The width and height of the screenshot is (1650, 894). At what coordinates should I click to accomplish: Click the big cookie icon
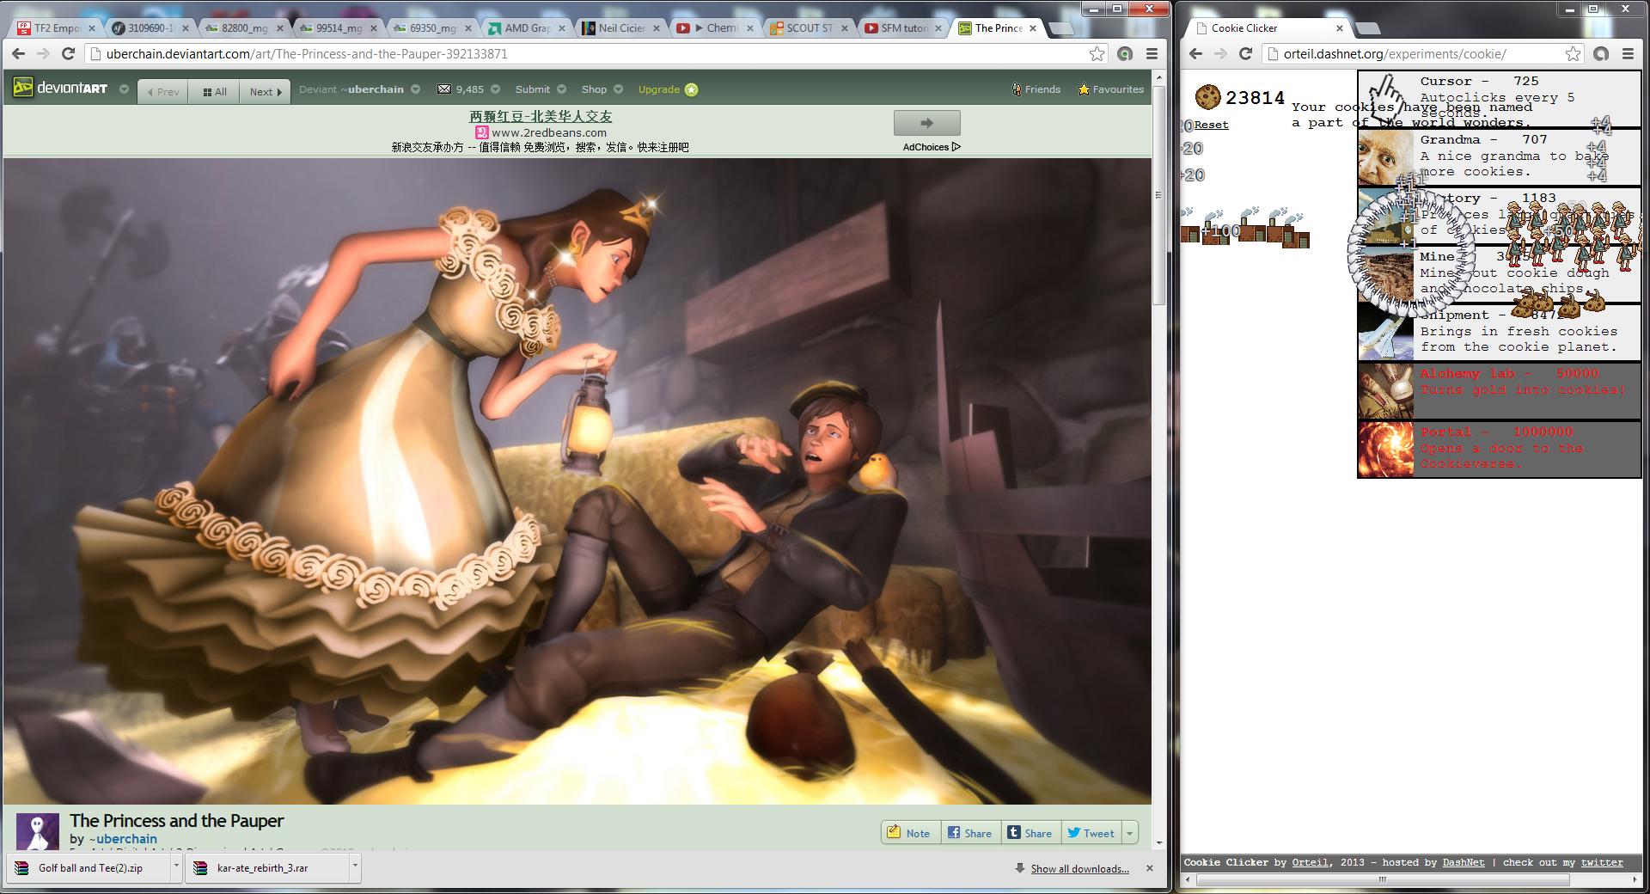[1207, 97]
